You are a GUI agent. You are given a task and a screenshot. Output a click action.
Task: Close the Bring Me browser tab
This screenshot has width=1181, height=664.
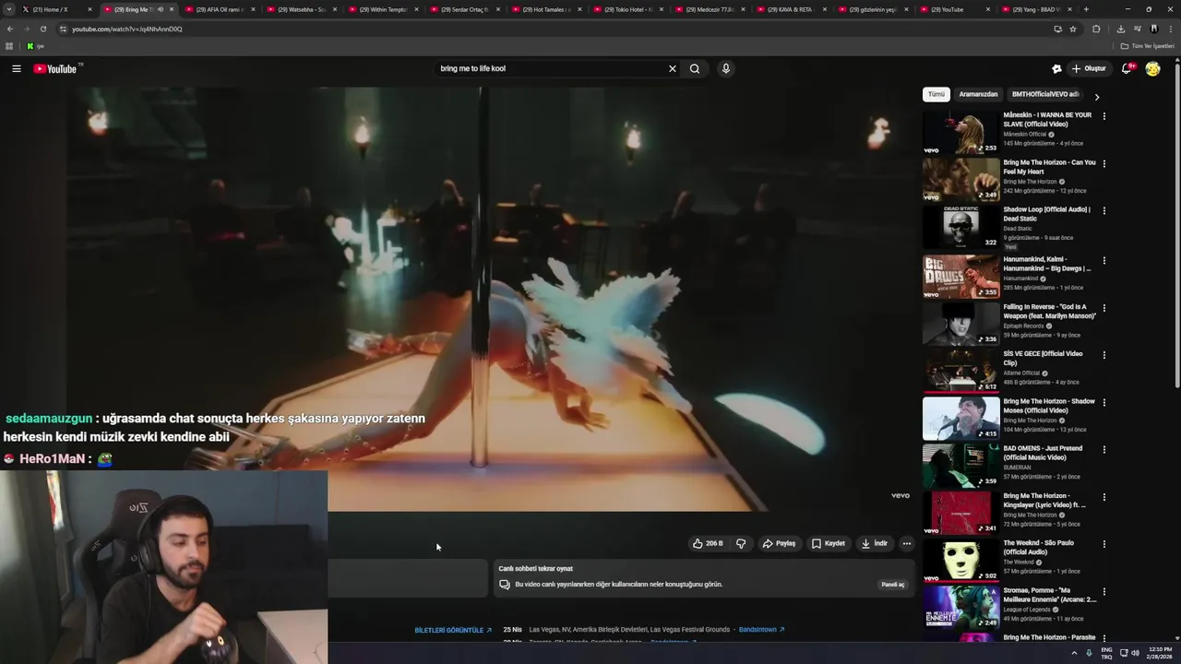click(172, 9)
